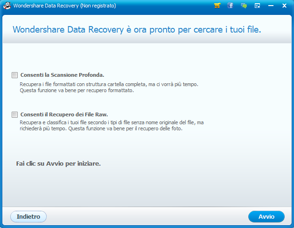The image size is (294, 228).
Task: Open the Facebook share icon
Action: tap(230, 6)
